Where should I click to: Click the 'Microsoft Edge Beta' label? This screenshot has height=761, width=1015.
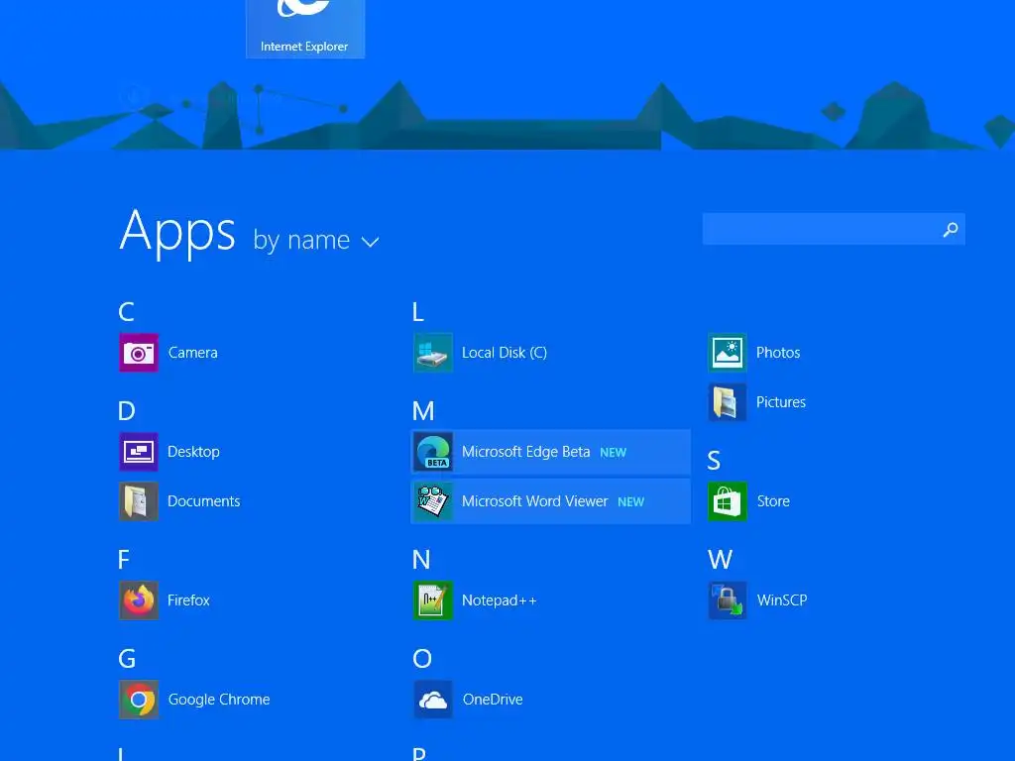point(525,452)
